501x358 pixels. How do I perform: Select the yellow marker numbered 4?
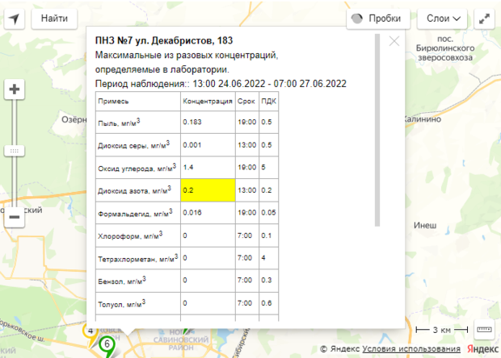pos(91,331)
